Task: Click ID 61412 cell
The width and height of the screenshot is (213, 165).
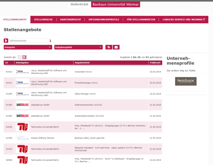Action: (9, 72)
